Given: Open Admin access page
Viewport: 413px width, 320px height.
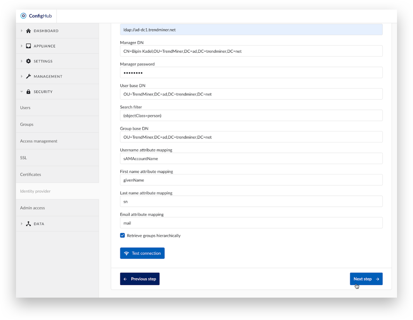Looking at the screenshot, I should (57, 208).
